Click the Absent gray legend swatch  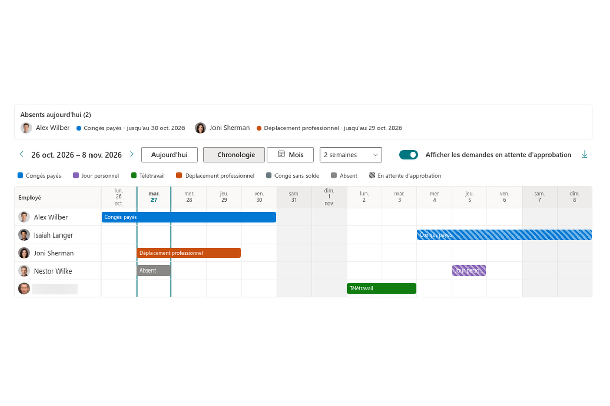click(334, 176)
